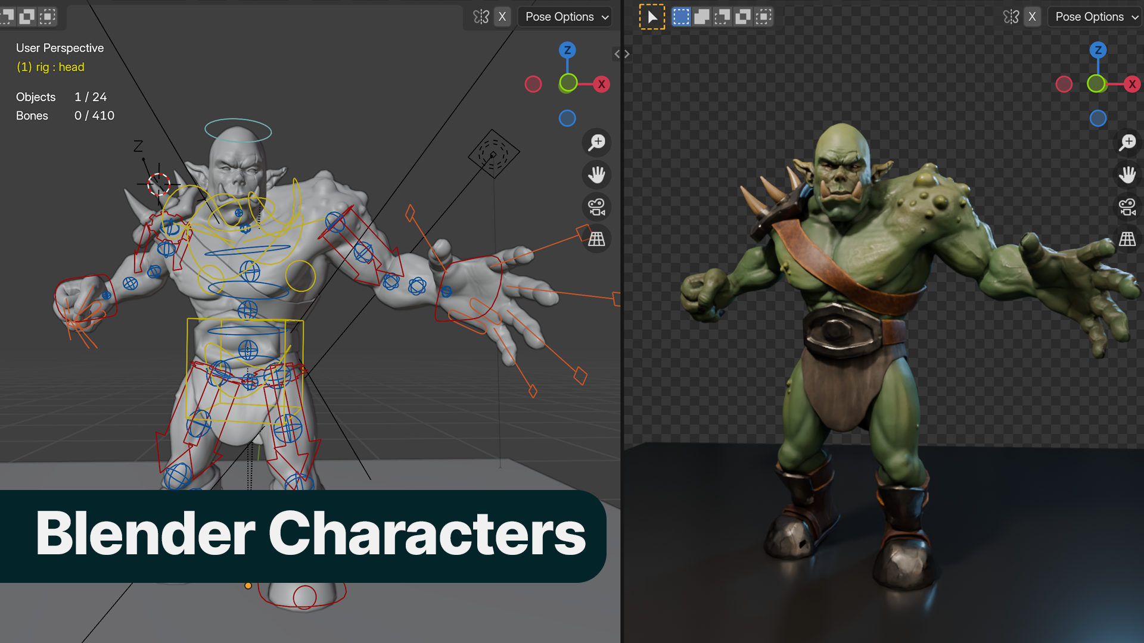Click the zoom magnifier in right viewport

(x=1127, y=142)
